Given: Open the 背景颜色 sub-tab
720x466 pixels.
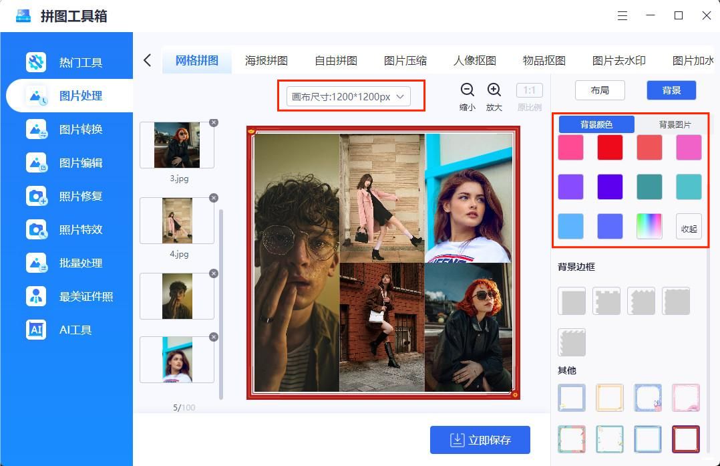Looking at the screenshot, I should click(596, 124).
